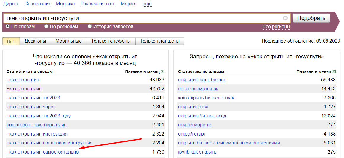Open the 'Метрика' link
The image size is (344, 158).
[65, 4]
